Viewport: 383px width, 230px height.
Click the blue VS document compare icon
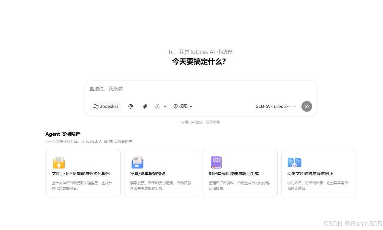pyautogui.click(x=294, y=162)
